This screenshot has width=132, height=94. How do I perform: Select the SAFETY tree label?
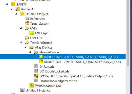[x=22, y=4]
